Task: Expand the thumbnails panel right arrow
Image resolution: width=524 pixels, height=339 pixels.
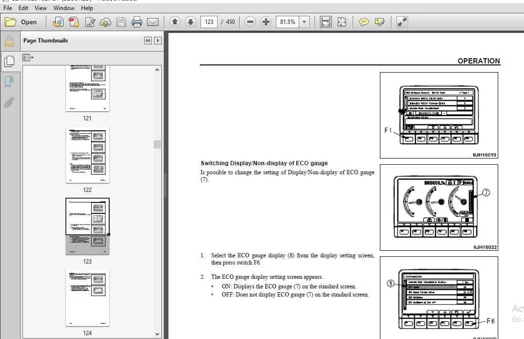Action: [x=158, y=41]
